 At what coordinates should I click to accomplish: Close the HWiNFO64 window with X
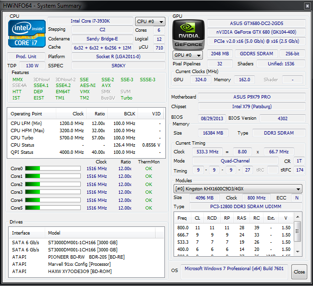(307, 6)
